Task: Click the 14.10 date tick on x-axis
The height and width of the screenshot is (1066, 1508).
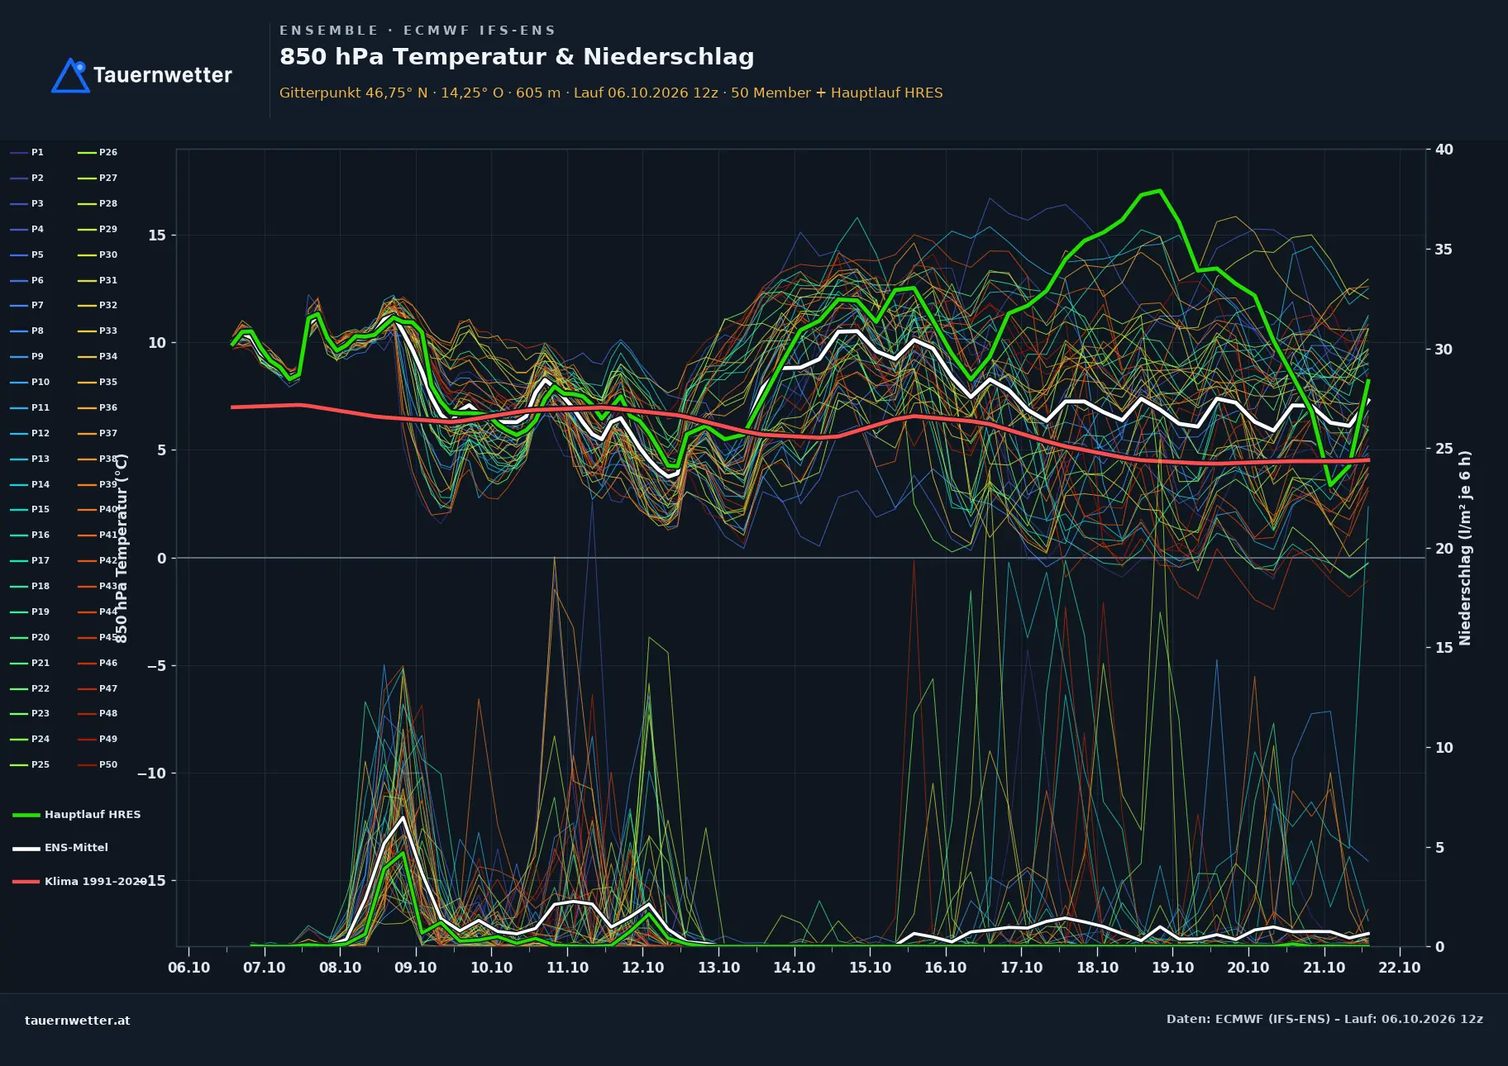Action: coord(795,968)
